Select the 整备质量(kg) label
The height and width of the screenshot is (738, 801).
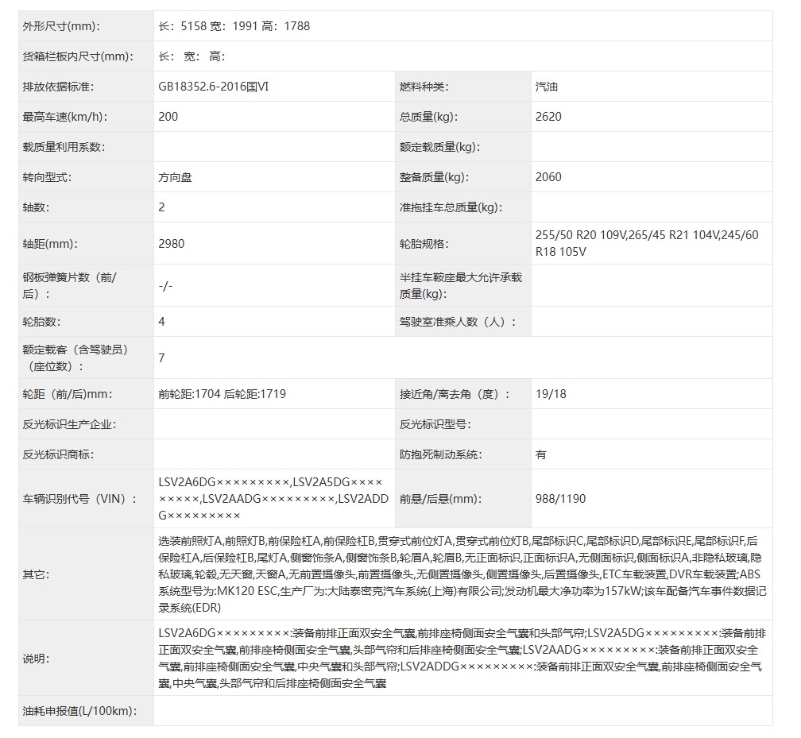tap(434, 177)
